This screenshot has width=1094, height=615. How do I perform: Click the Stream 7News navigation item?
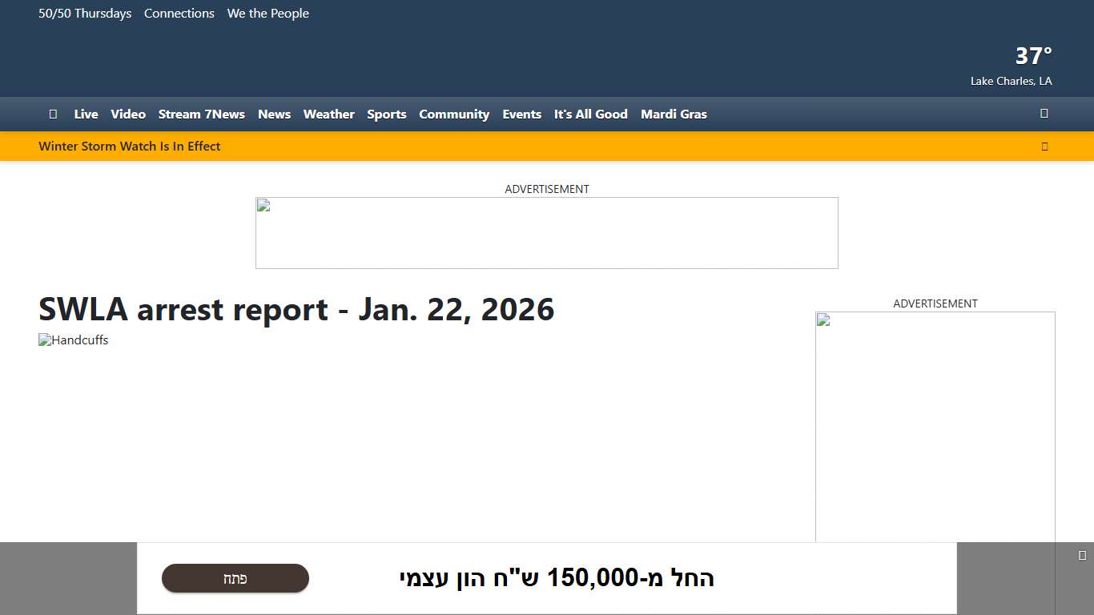(201, 114)
